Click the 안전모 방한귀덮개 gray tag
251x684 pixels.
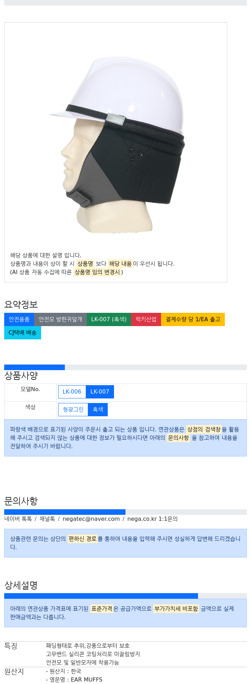click(60, 319)
